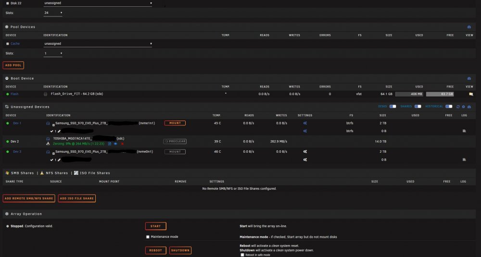Open Unassigned Devices settings gear
Screen dimensions: 481x257
464,107
